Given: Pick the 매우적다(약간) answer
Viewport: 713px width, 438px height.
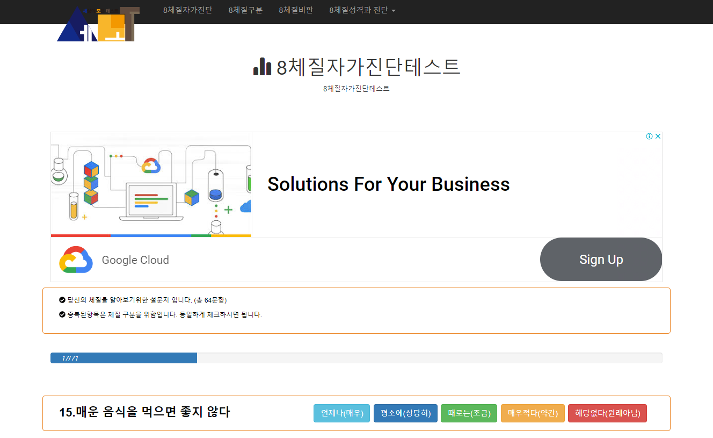Looking at the screenshot, I should click(x=533, y=413).
